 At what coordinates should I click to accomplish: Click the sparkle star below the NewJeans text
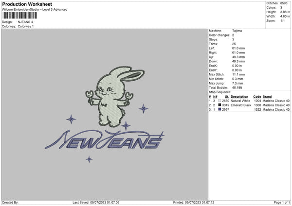[89, 159]
